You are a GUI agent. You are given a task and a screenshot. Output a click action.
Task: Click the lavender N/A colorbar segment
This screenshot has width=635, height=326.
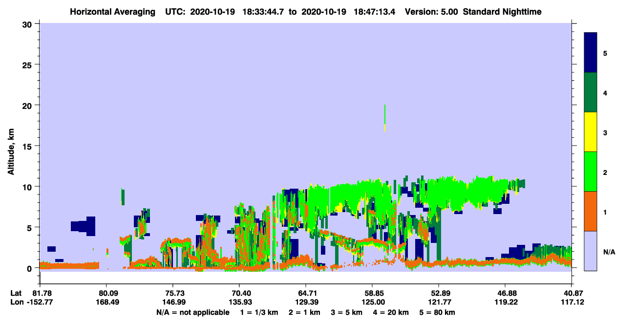pyautogui.click(x=591, y=251)
